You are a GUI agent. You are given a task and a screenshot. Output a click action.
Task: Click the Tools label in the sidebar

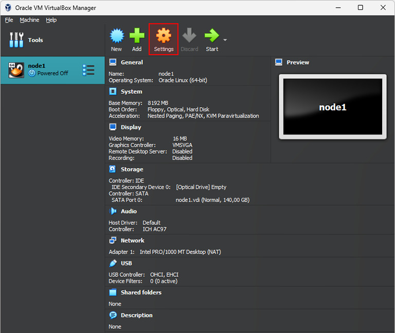tap(35, 40)
